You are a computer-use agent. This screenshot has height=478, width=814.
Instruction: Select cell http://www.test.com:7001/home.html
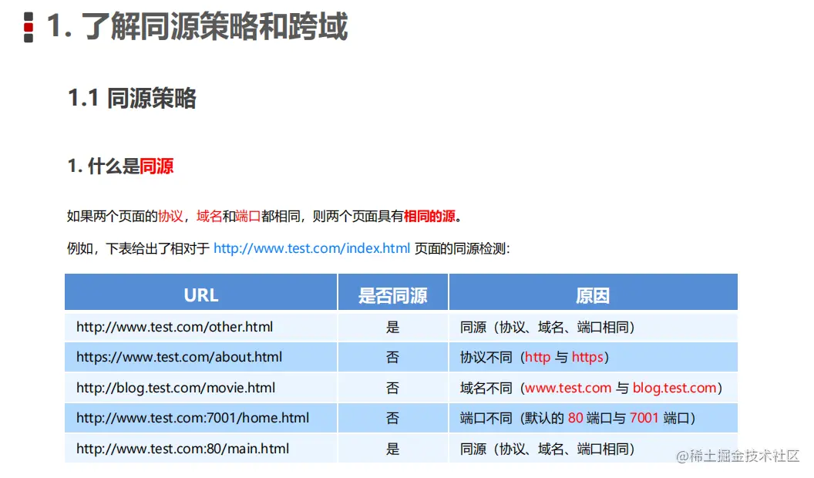[201, 418]
